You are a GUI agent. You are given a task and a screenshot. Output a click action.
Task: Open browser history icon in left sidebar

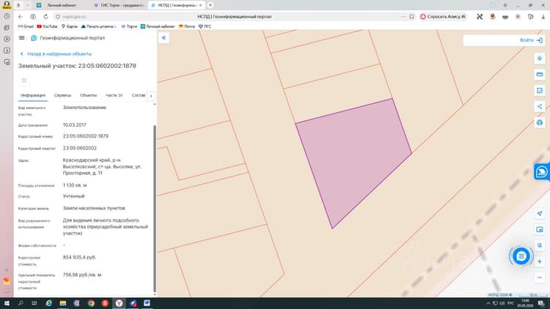pos(7,16)
